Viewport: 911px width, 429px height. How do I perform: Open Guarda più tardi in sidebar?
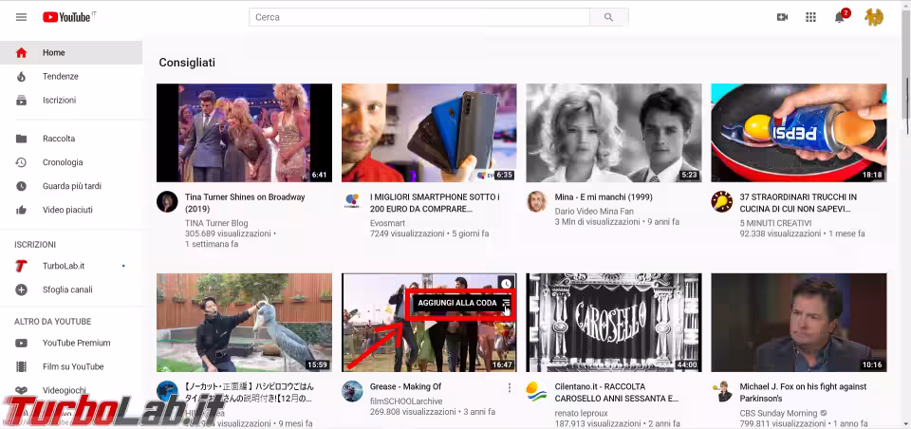pos(71,187)
